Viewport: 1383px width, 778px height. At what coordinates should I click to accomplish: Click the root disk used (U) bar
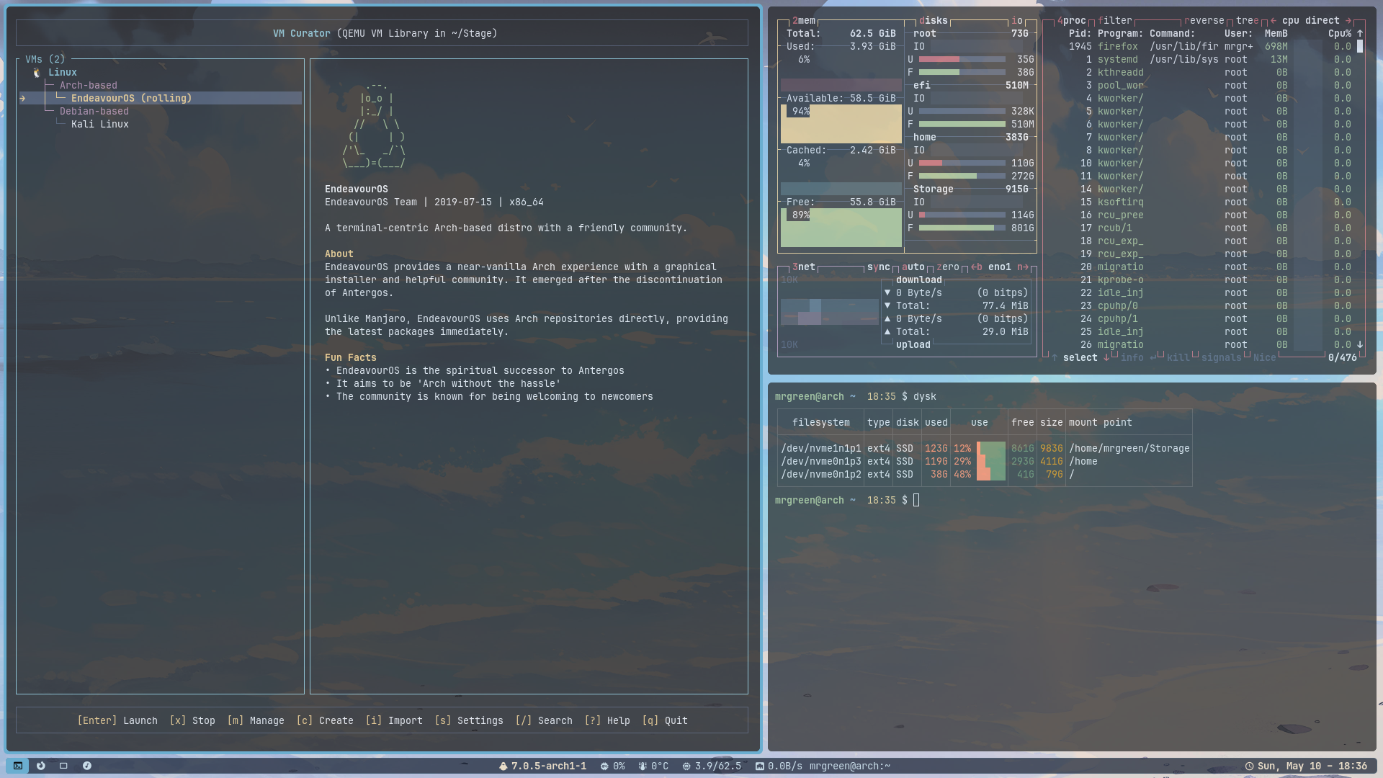tap(962, 59)
